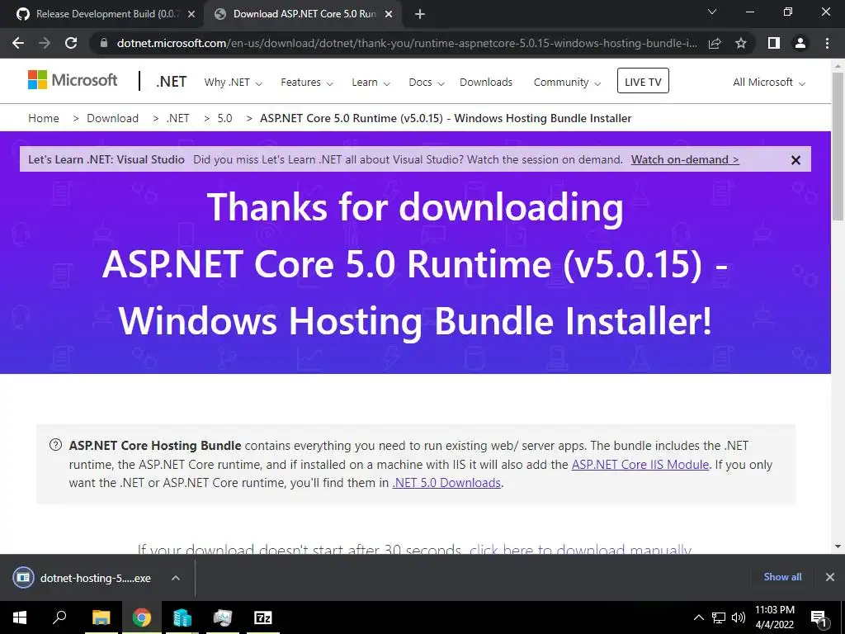Expand the Learn menu
The image size is (845, 634).
[x=371, y=82]
